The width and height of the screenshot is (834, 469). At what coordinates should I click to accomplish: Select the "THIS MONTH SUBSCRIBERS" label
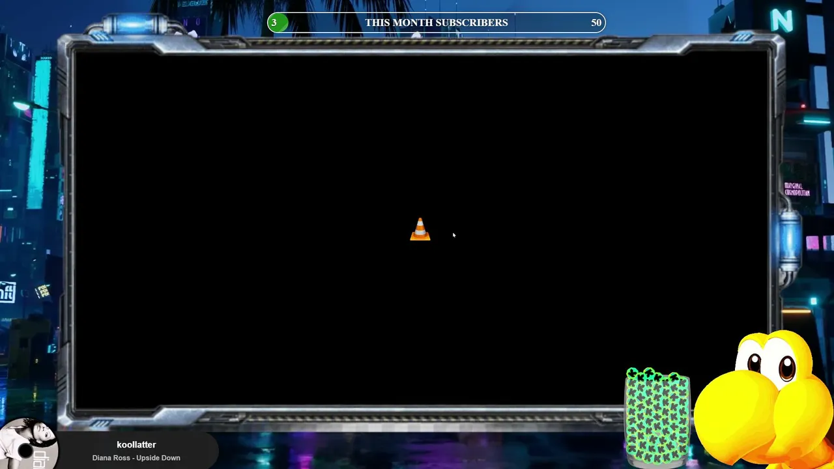click(437, 23)
